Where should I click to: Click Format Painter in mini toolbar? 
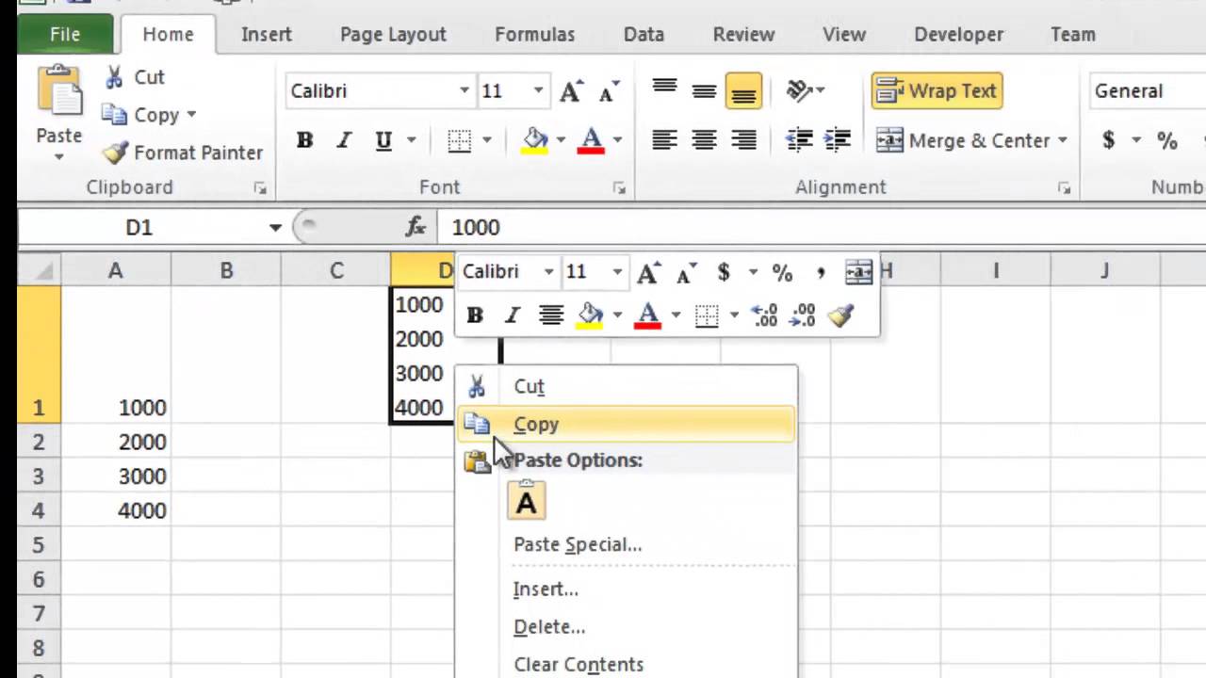(840, 316)
